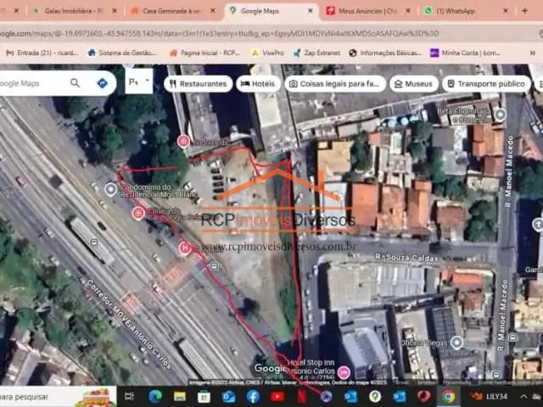Open directions with the blue diamond icon
Image resolution: width=543 pixels, height=407 pixels.
(x=103, y=83)
